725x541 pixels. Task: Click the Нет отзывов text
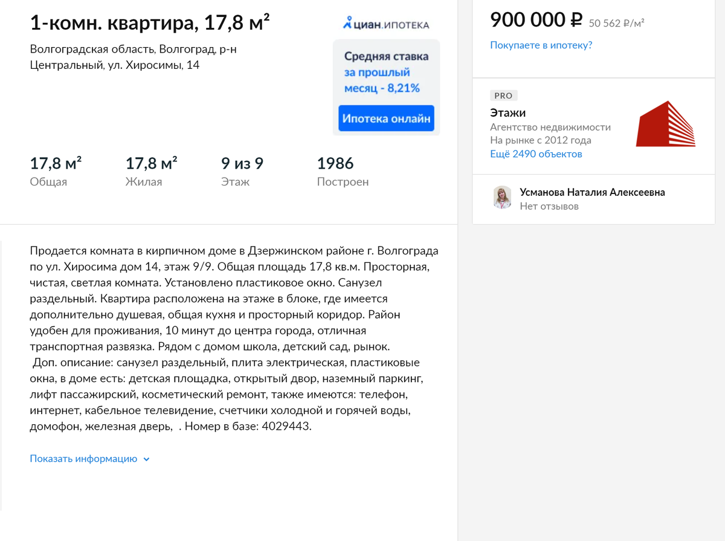point(549,207)
